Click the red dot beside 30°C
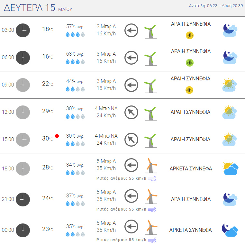The height and width of the screenshot is (245, 245). pyautogui.click(x=57, y=136)
